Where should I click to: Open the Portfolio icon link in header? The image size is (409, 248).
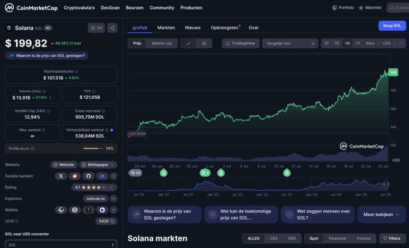point(343,8)
